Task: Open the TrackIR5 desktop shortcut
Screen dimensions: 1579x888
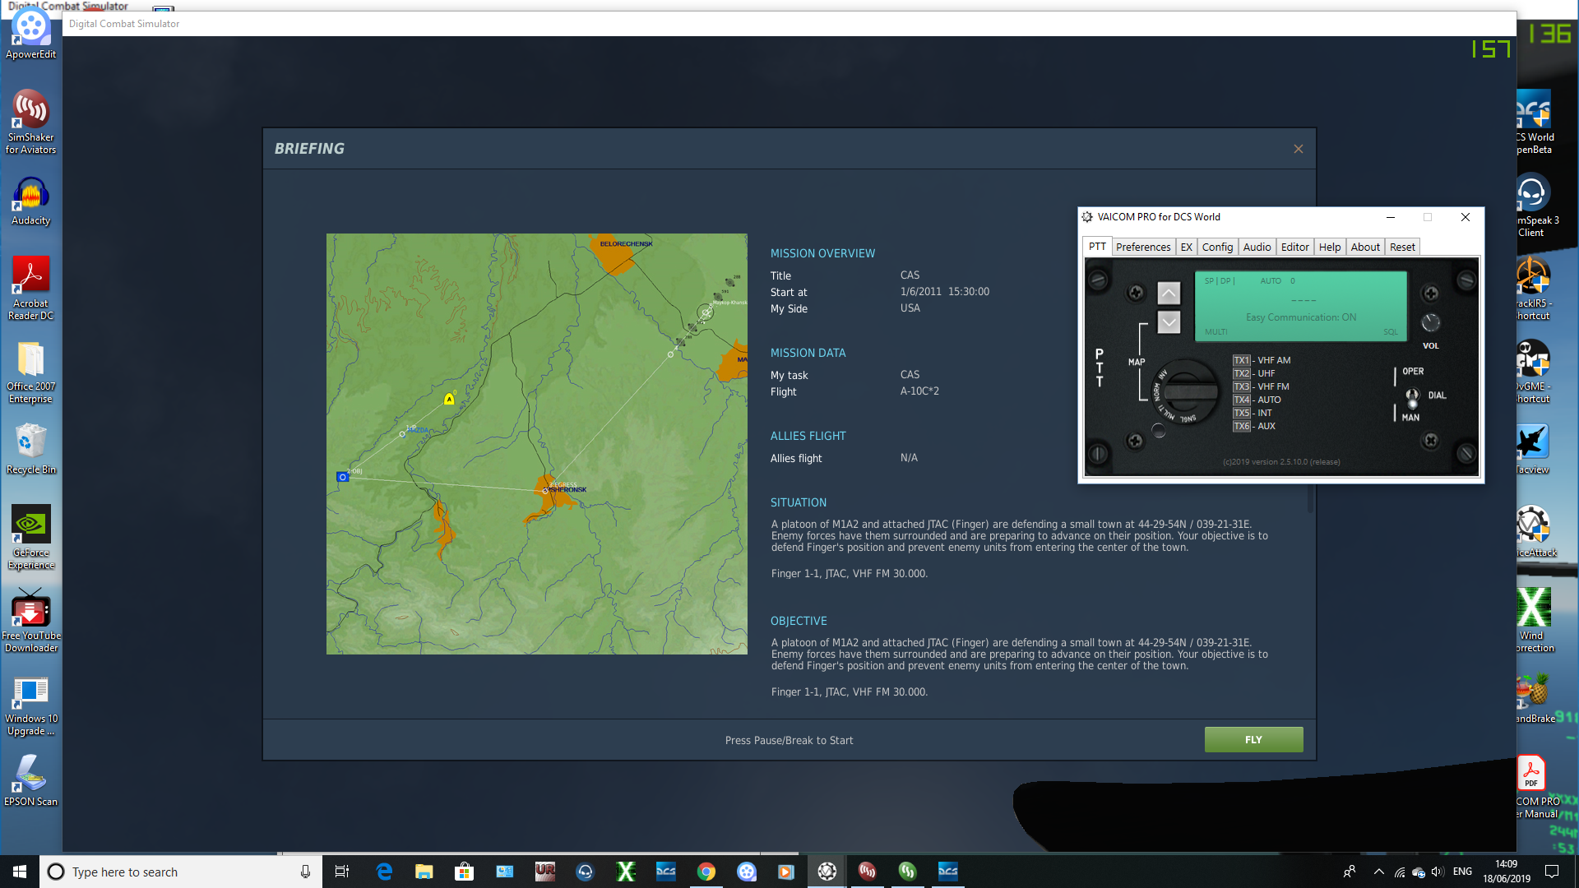Action: coord(1533,288)
